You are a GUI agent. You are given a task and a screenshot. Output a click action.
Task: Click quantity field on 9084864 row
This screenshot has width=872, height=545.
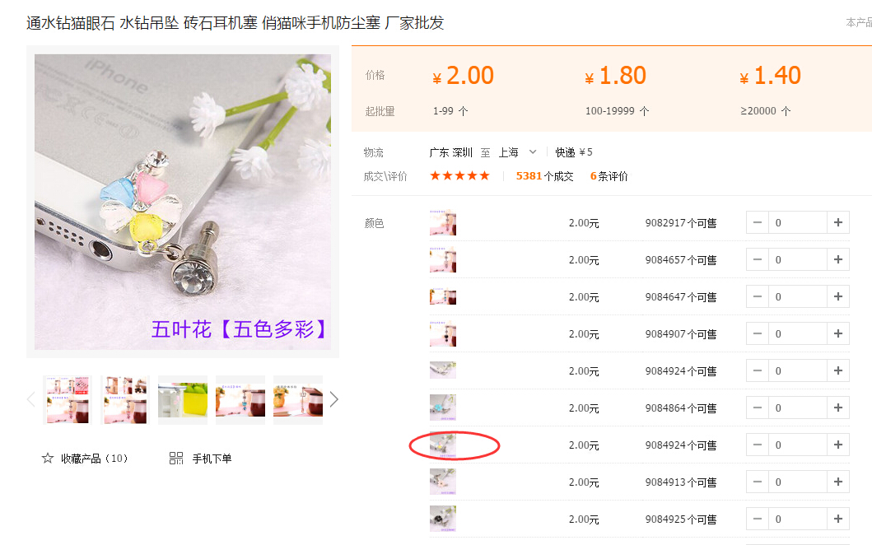[797, 408]
